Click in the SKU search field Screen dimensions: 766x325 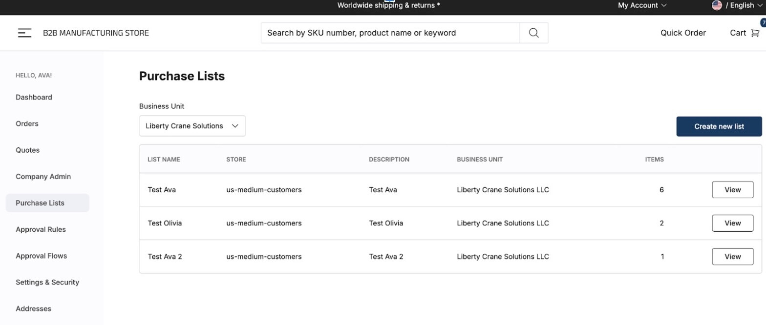390,33
